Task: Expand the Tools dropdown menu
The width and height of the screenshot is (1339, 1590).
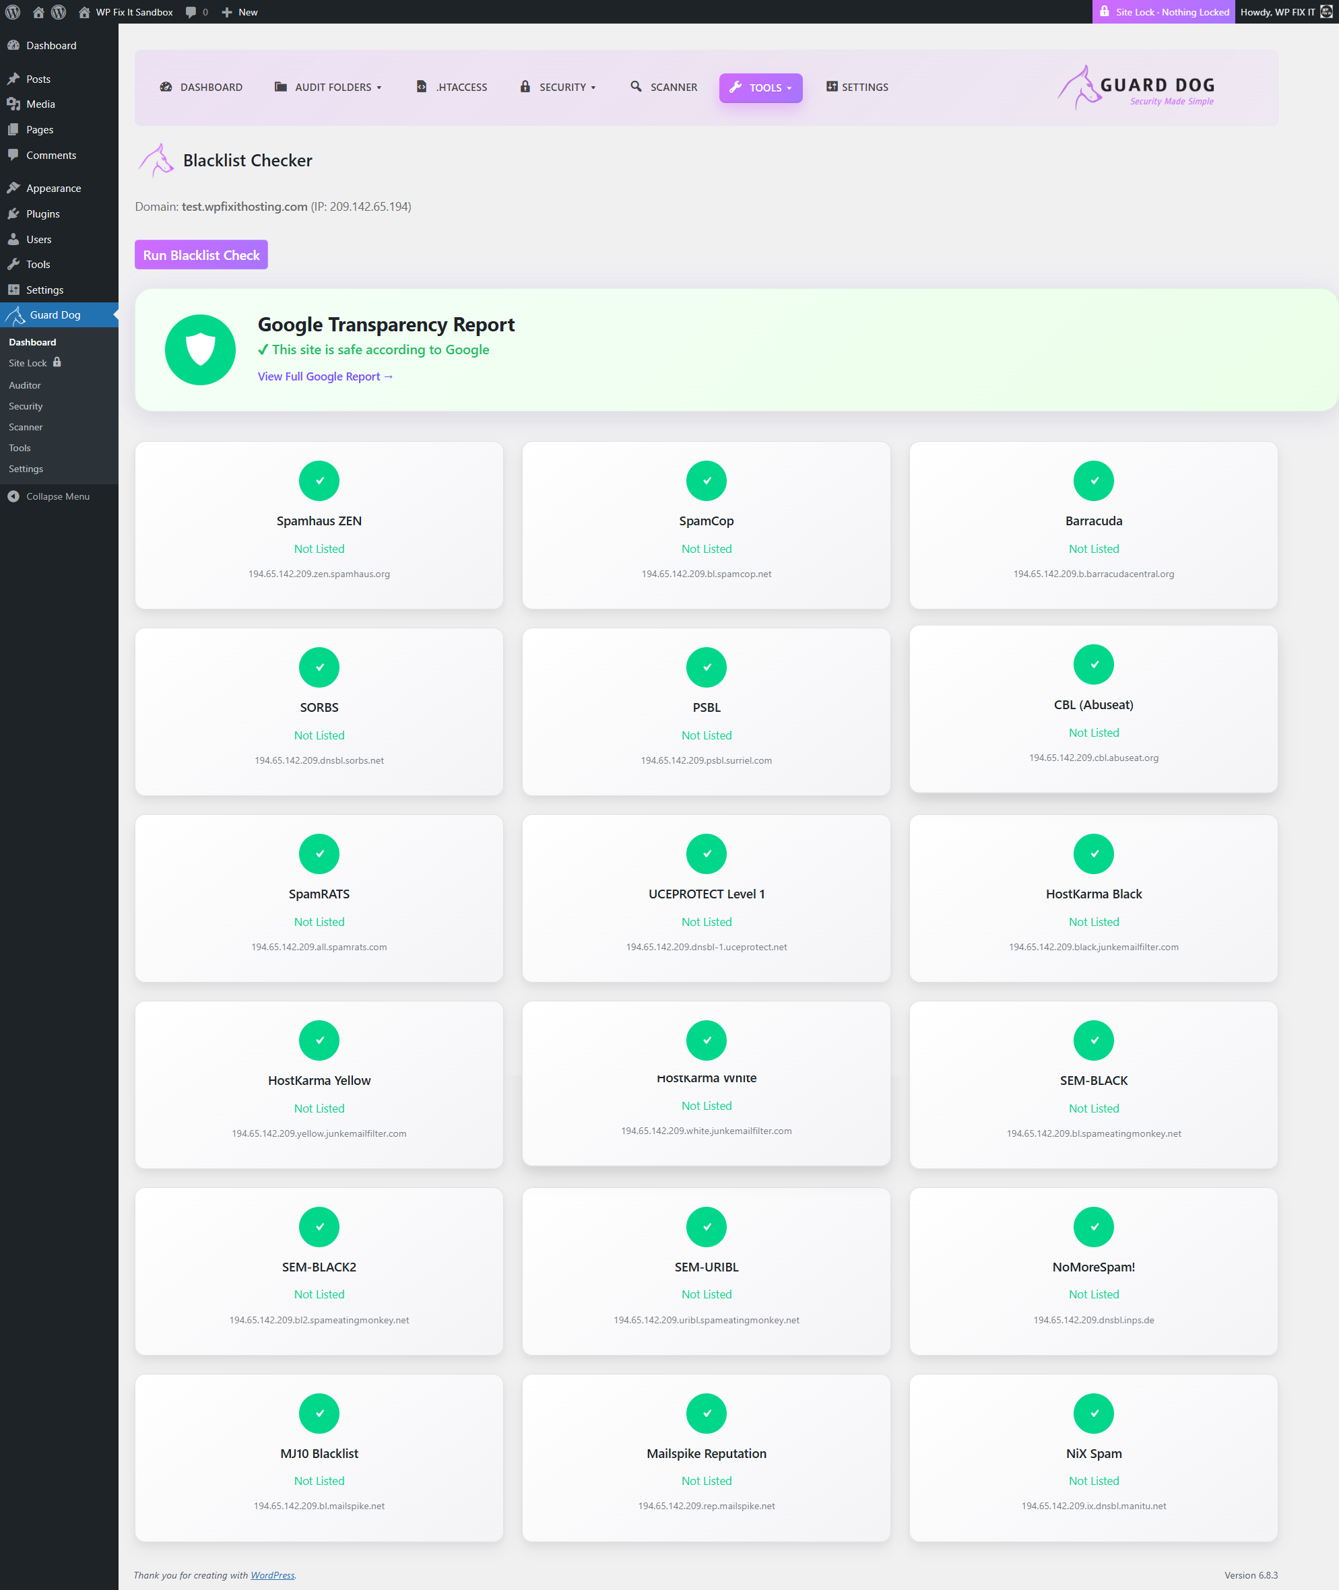Action: point(760,88)
